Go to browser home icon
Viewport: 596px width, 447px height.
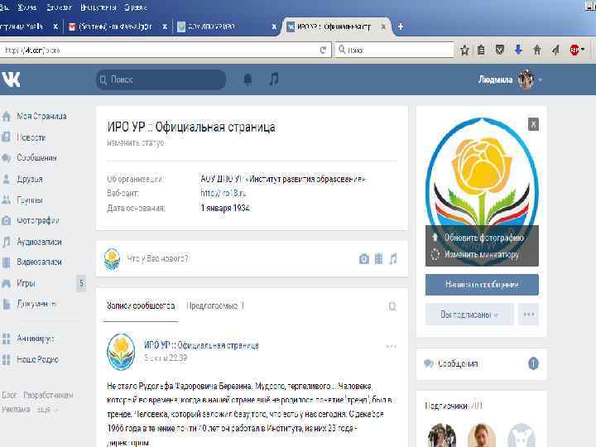pos(536,50)
